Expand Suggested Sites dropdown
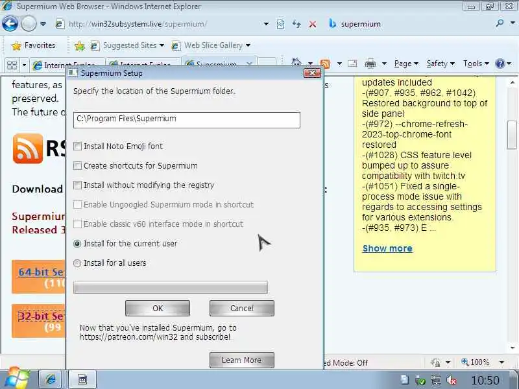519x389 pixels. coord(162,45)
